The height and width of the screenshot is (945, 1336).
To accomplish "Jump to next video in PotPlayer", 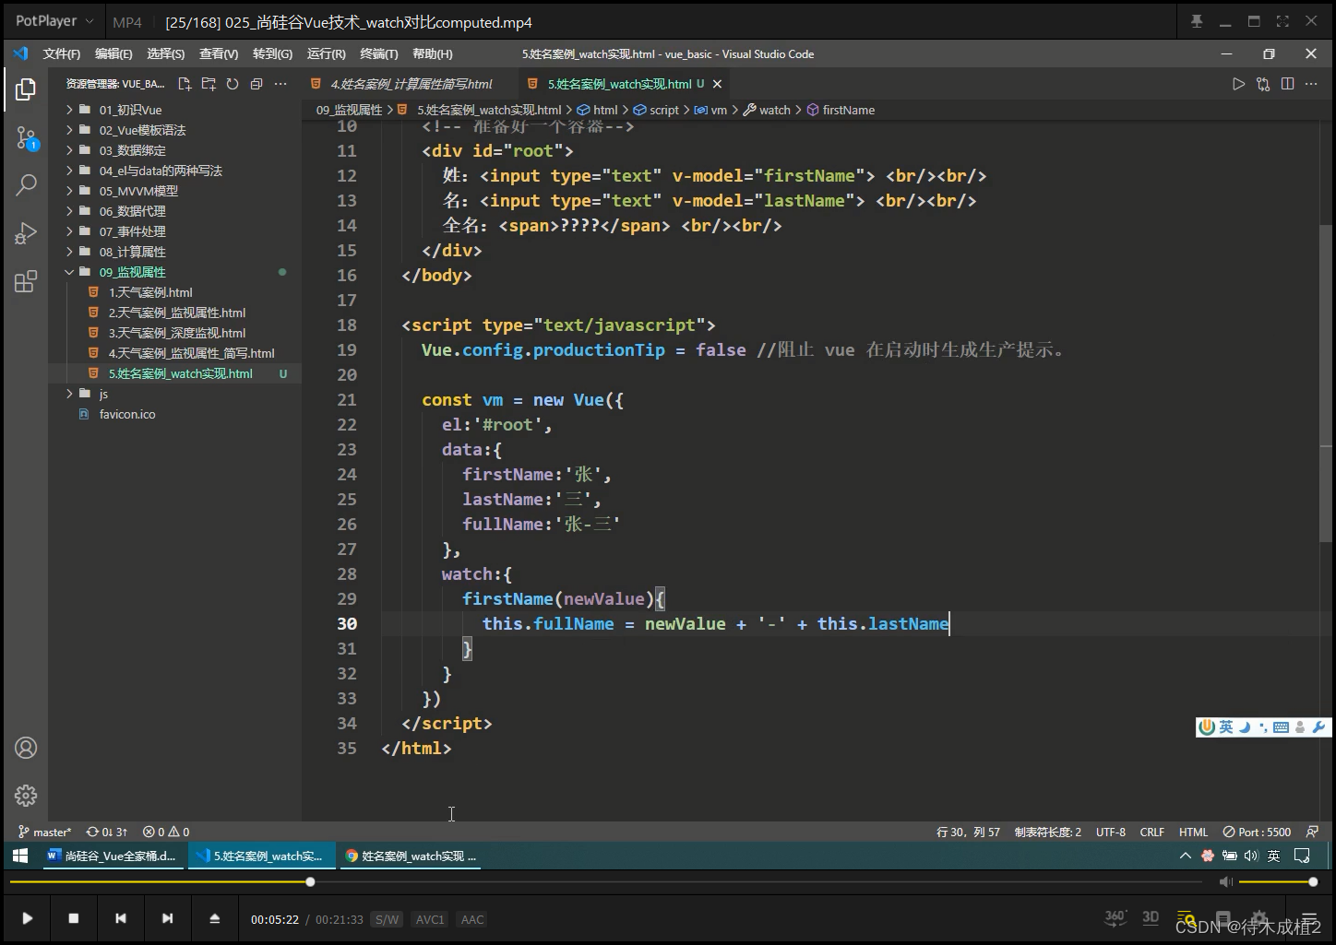I will [x=167, y=918].
